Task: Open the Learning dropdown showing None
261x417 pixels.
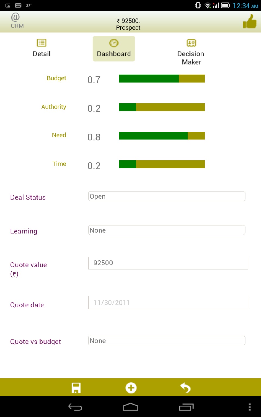Action: [167, 230]
